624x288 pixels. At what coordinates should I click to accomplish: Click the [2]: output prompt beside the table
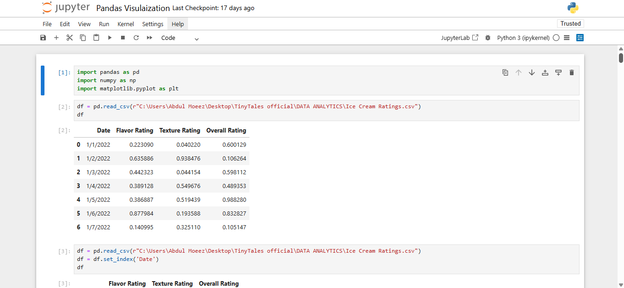point(65,130)
